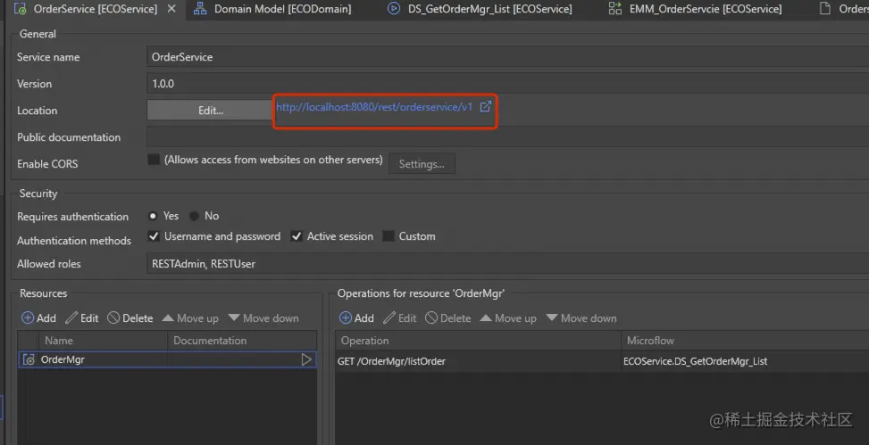The width and height of the screenshot is (869, 445).
Task: Click the mapping icon on EMM_OrderServcie tab
Action: point(614,9)
